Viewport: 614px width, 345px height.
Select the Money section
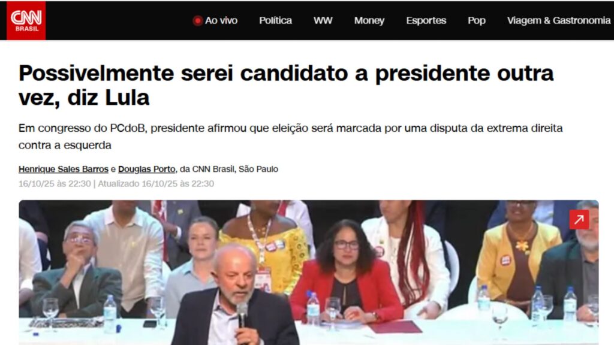[369, 21]
